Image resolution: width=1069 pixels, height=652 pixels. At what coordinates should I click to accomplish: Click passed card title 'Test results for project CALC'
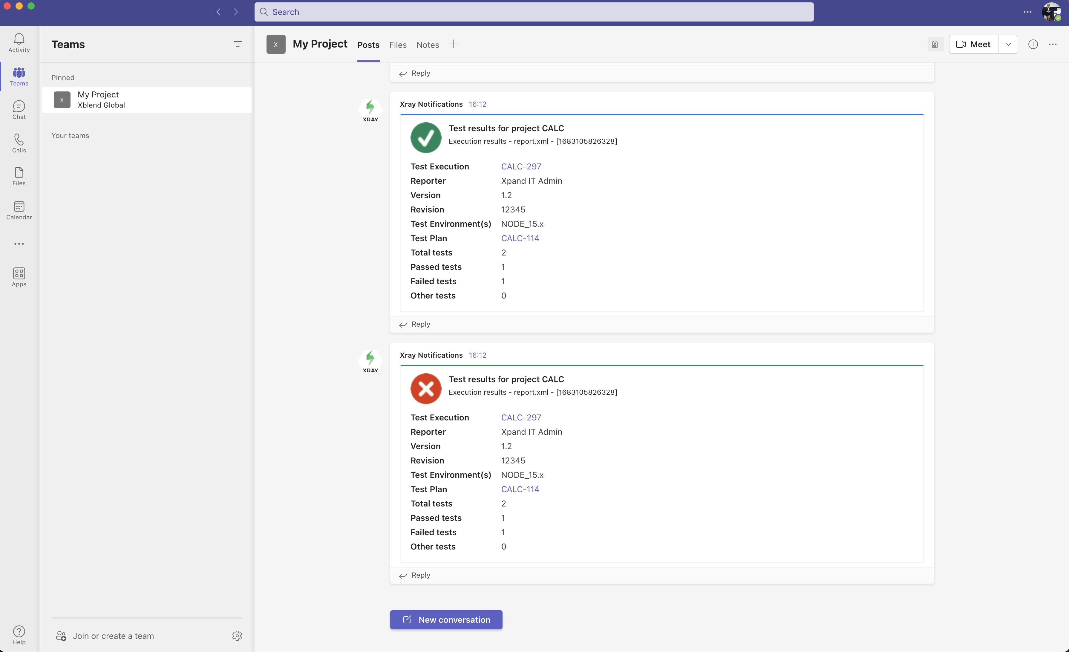coord(506,128)
